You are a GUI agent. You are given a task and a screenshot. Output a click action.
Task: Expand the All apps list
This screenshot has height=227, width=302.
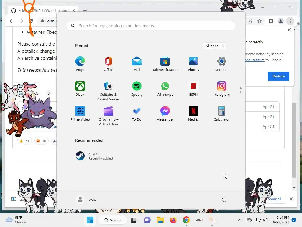tap(215, 46)
